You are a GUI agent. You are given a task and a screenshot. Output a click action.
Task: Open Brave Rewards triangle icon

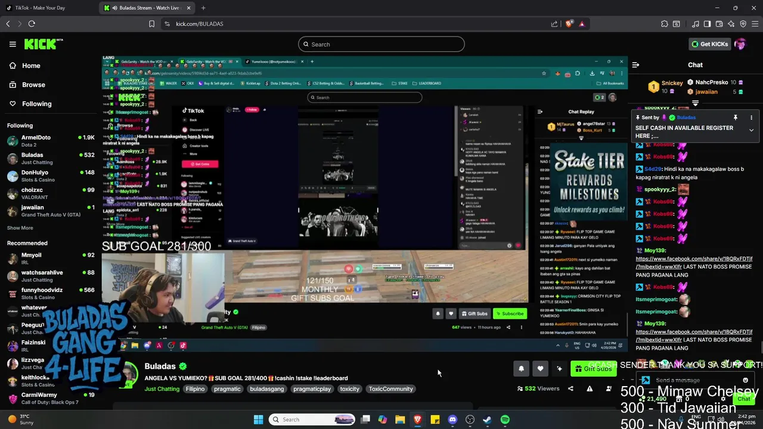(x=582, y=24)
